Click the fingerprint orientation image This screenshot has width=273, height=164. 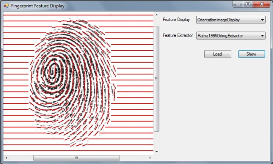coord(78,83)
